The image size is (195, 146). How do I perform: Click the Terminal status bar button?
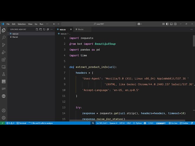click(21, 123)
